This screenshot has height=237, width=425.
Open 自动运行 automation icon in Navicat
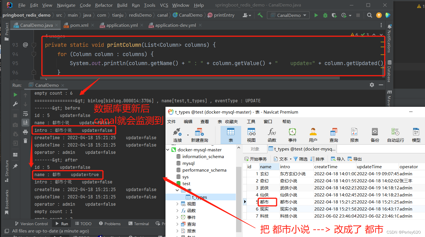tap(395, 135)
